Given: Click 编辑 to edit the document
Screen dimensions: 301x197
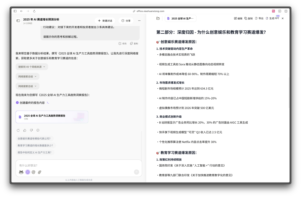Looking at the screenshot, I should point(238,18).
